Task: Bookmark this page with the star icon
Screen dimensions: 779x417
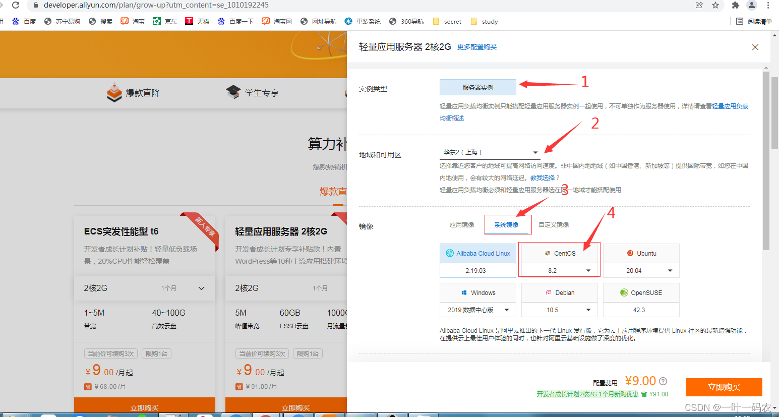Action: [715, 5]
